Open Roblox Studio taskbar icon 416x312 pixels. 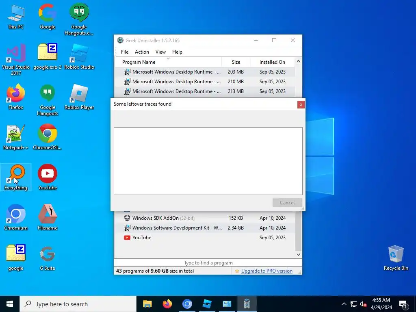click(x=207, y=304)
